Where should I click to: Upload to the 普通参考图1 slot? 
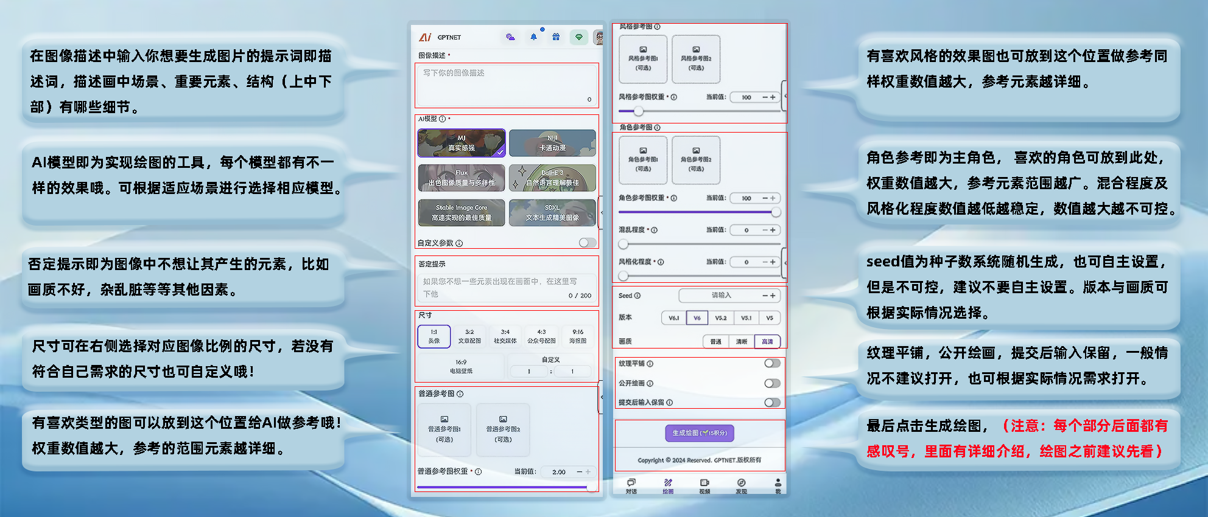tap(444, 429)
